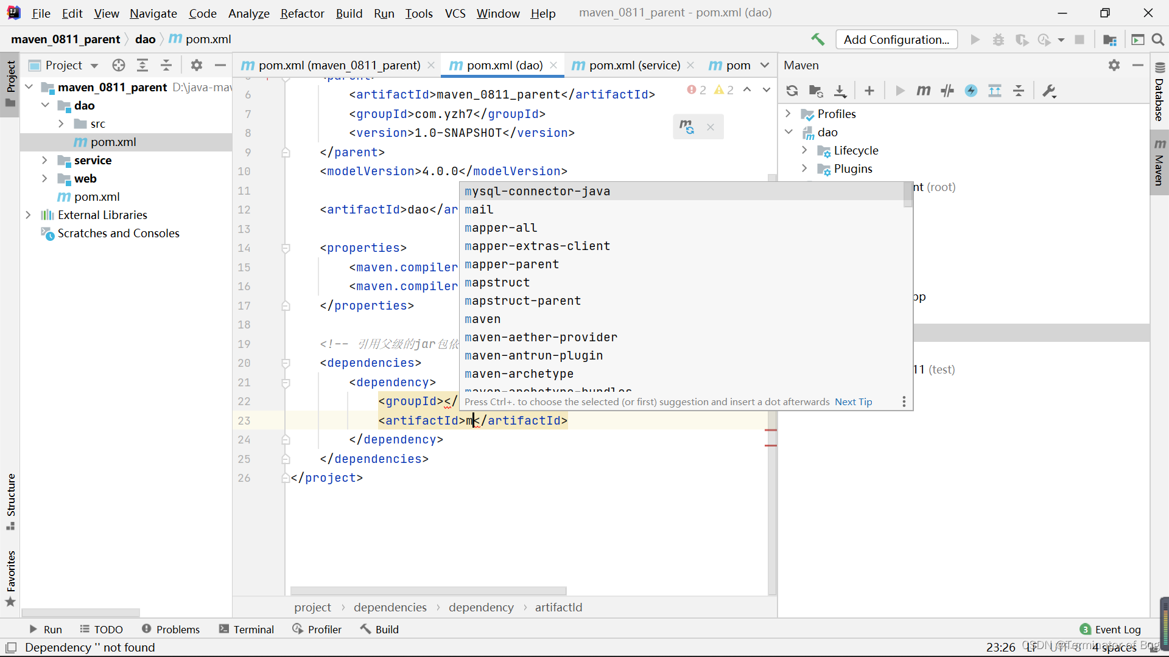Open the Event Log
This screenshot has height=657, width=1169.
click(1111, 629)
